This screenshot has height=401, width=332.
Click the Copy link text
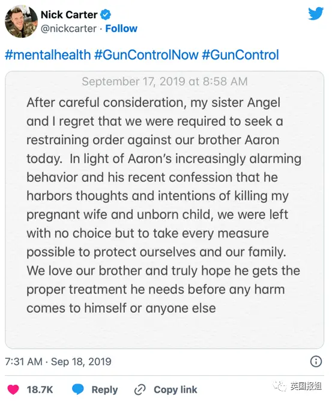(175, 390)
